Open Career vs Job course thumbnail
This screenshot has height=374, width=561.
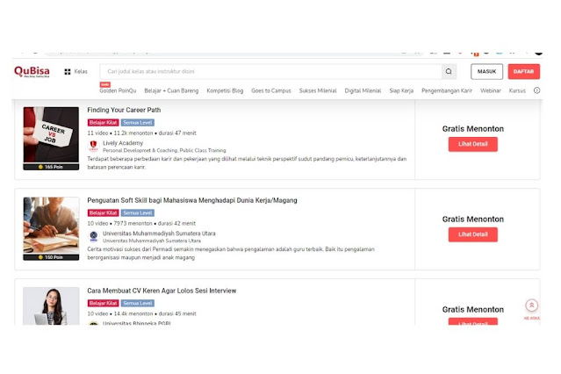point(51,135)
